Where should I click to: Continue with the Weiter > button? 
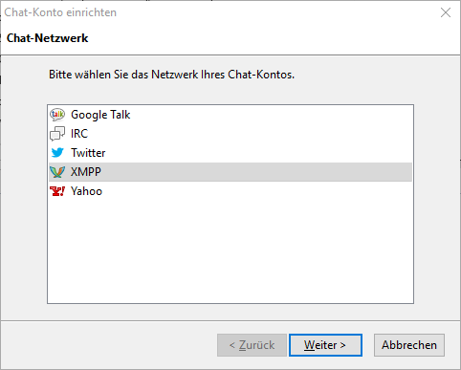click(325, 345)
